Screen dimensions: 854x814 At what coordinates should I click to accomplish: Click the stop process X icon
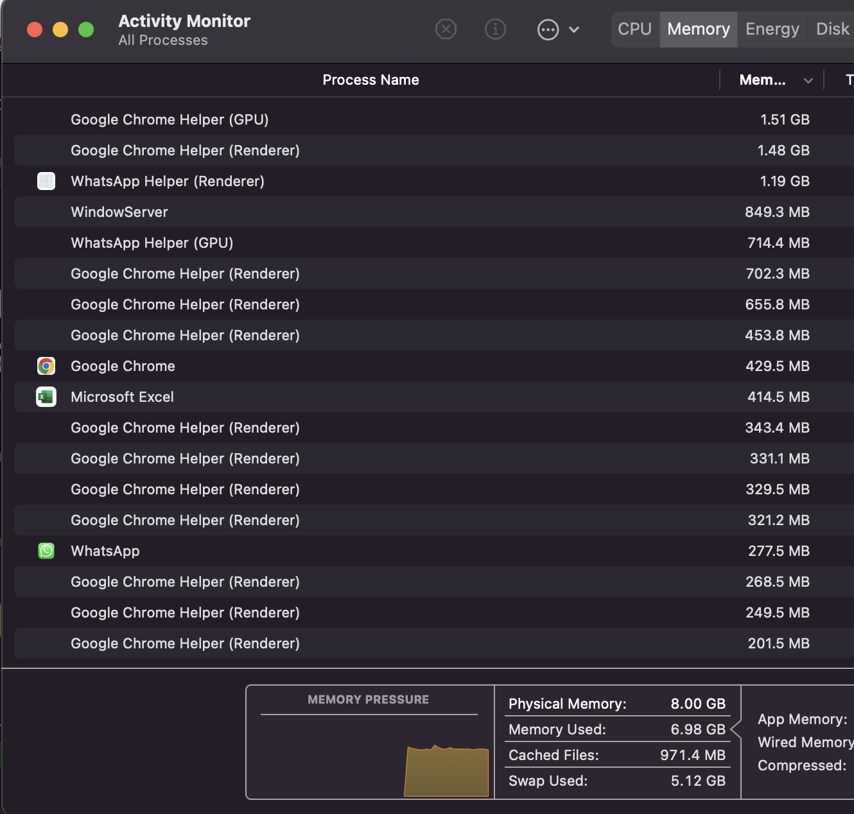click(446, 29)
